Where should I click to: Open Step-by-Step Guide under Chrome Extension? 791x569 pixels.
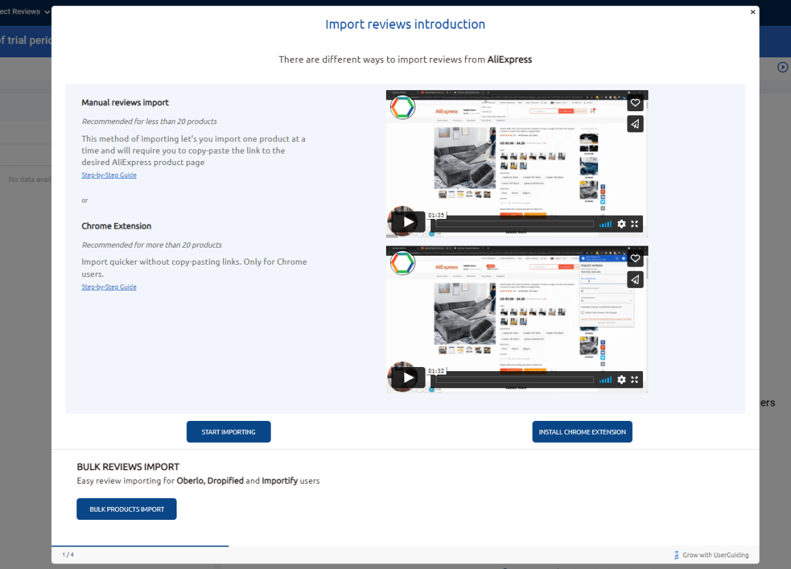109,287
